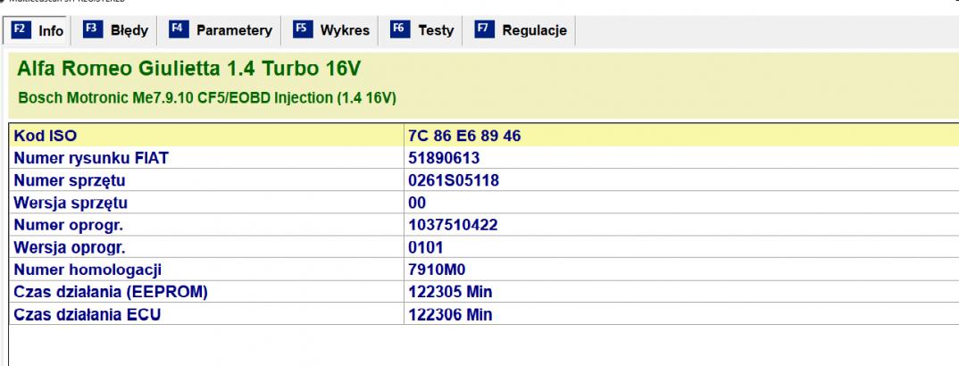Switch to the Wykres tab
Screen dimensions: 959x366
[334, 30]
